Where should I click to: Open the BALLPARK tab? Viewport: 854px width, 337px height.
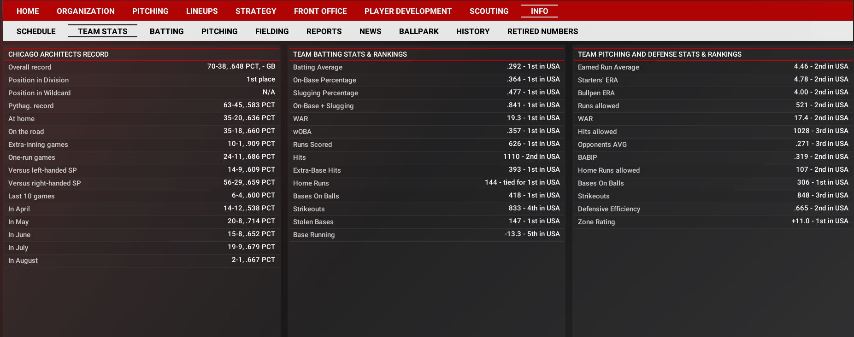click(x=418, y=31)
